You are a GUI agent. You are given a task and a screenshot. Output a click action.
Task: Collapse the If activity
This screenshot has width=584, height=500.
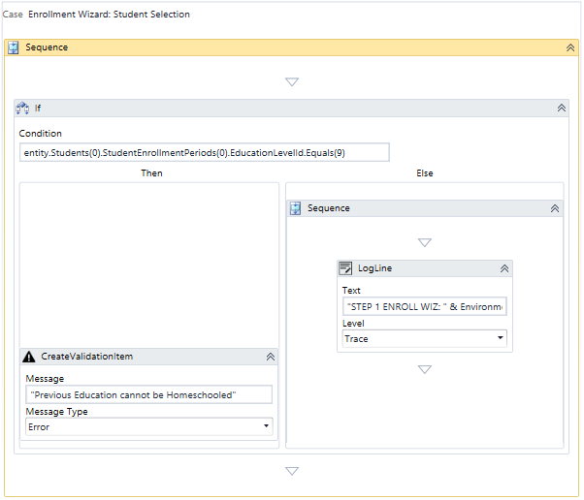pos(562,108)
